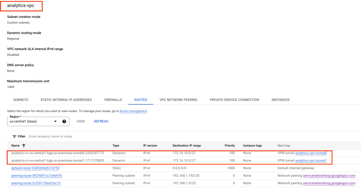Viewport: 361px width, 192px height.
Task: Open the analytics-vpc-tunnel1 link
Action: (x=311, y=161)
